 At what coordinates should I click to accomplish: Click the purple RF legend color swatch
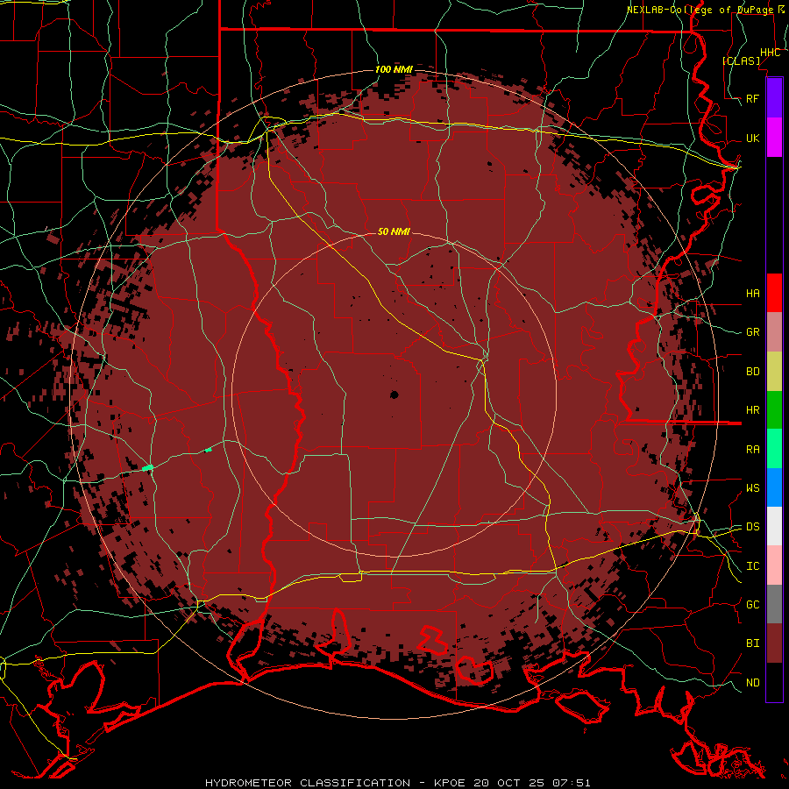pos(774,98)
